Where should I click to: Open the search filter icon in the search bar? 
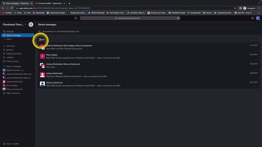pos(178,18)
